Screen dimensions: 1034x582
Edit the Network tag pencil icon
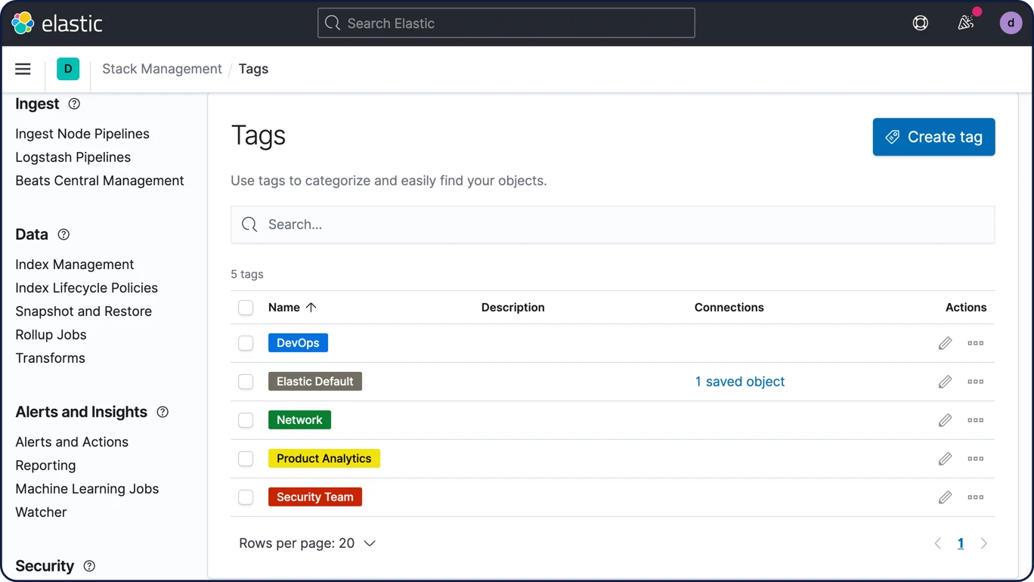(x=945, y=420)
